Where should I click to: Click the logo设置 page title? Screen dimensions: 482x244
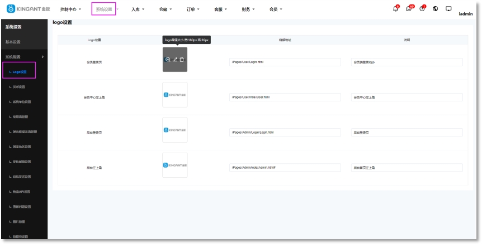point(62,22)
